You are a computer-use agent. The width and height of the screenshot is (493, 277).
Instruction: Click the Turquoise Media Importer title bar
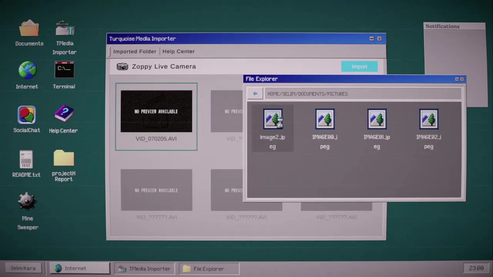coord(246,38)
